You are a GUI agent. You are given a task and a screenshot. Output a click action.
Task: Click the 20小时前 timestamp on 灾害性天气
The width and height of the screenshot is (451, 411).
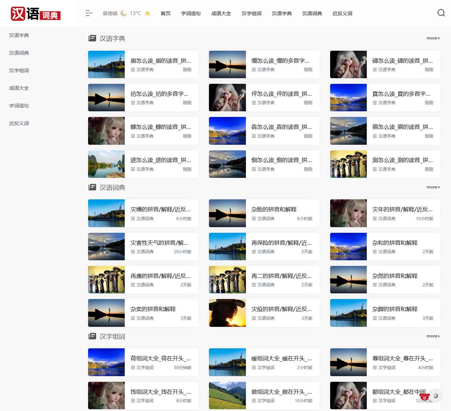pyautogui.click(x=183, y=252)
